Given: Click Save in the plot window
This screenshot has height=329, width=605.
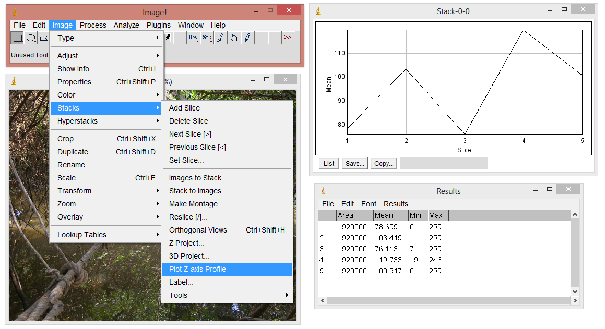Looking at the screenshot, I should pyautogui.click(x=354, y=163).
